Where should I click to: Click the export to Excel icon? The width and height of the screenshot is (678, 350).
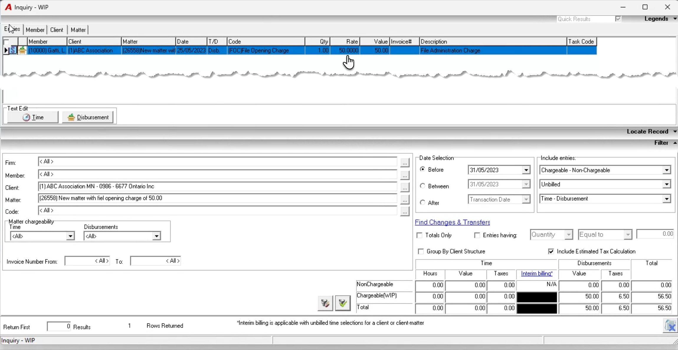coord(670,326)
